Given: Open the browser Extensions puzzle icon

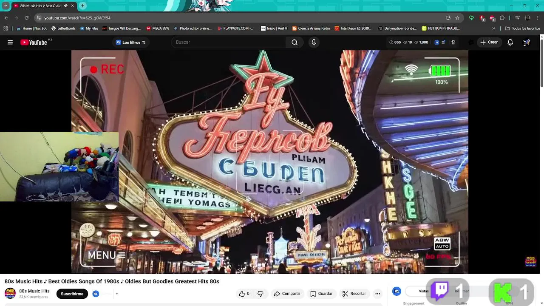Looking at the screenshot, I should point(502,18).
